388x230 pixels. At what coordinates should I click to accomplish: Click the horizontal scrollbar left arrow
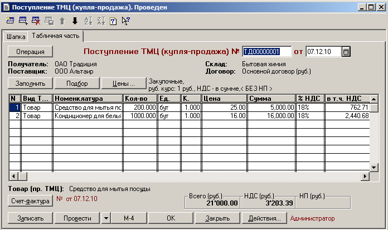(13, 177)
